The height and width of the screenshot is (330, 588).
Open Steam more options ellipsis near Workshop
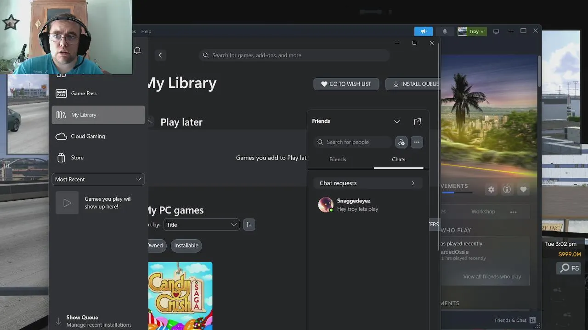[513, 212]
